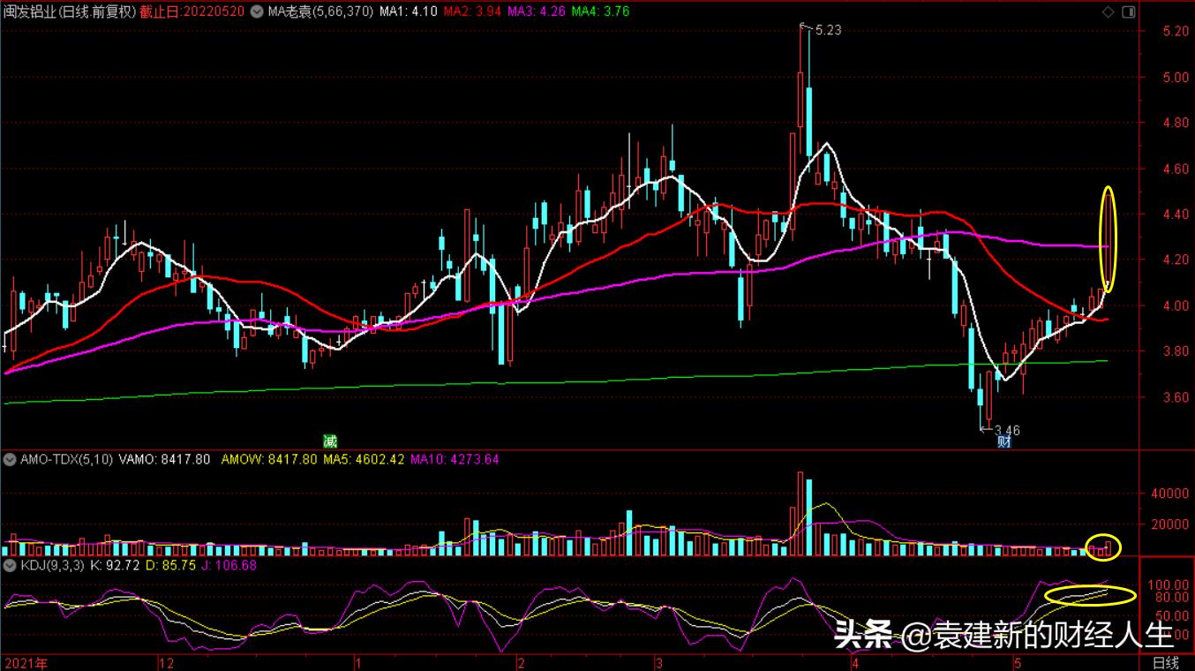Open the KDJ indicator dropdown arrow

coord(8,565)
